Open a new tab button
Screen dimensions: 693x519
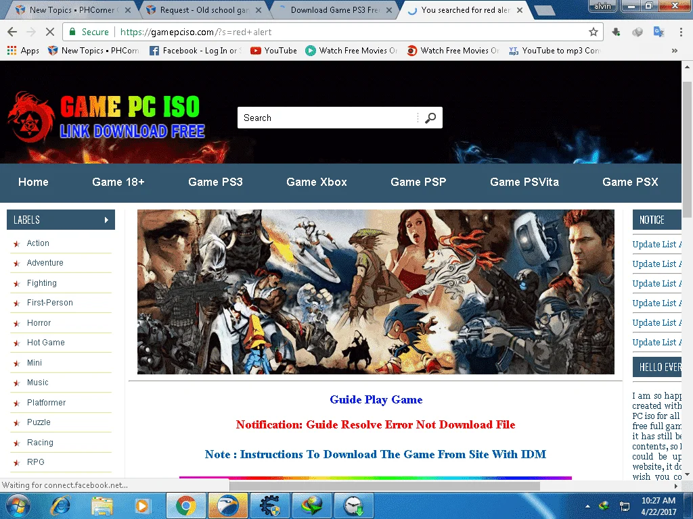(543, 11)
